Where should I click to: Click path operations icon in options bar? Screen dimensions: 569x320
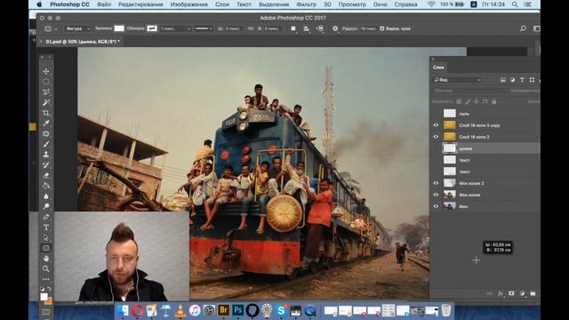point(293,28)
